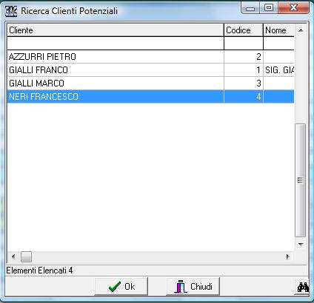314x303 pixels.
Task: Click the application icon in title bar
Action: tap(11, 11)
